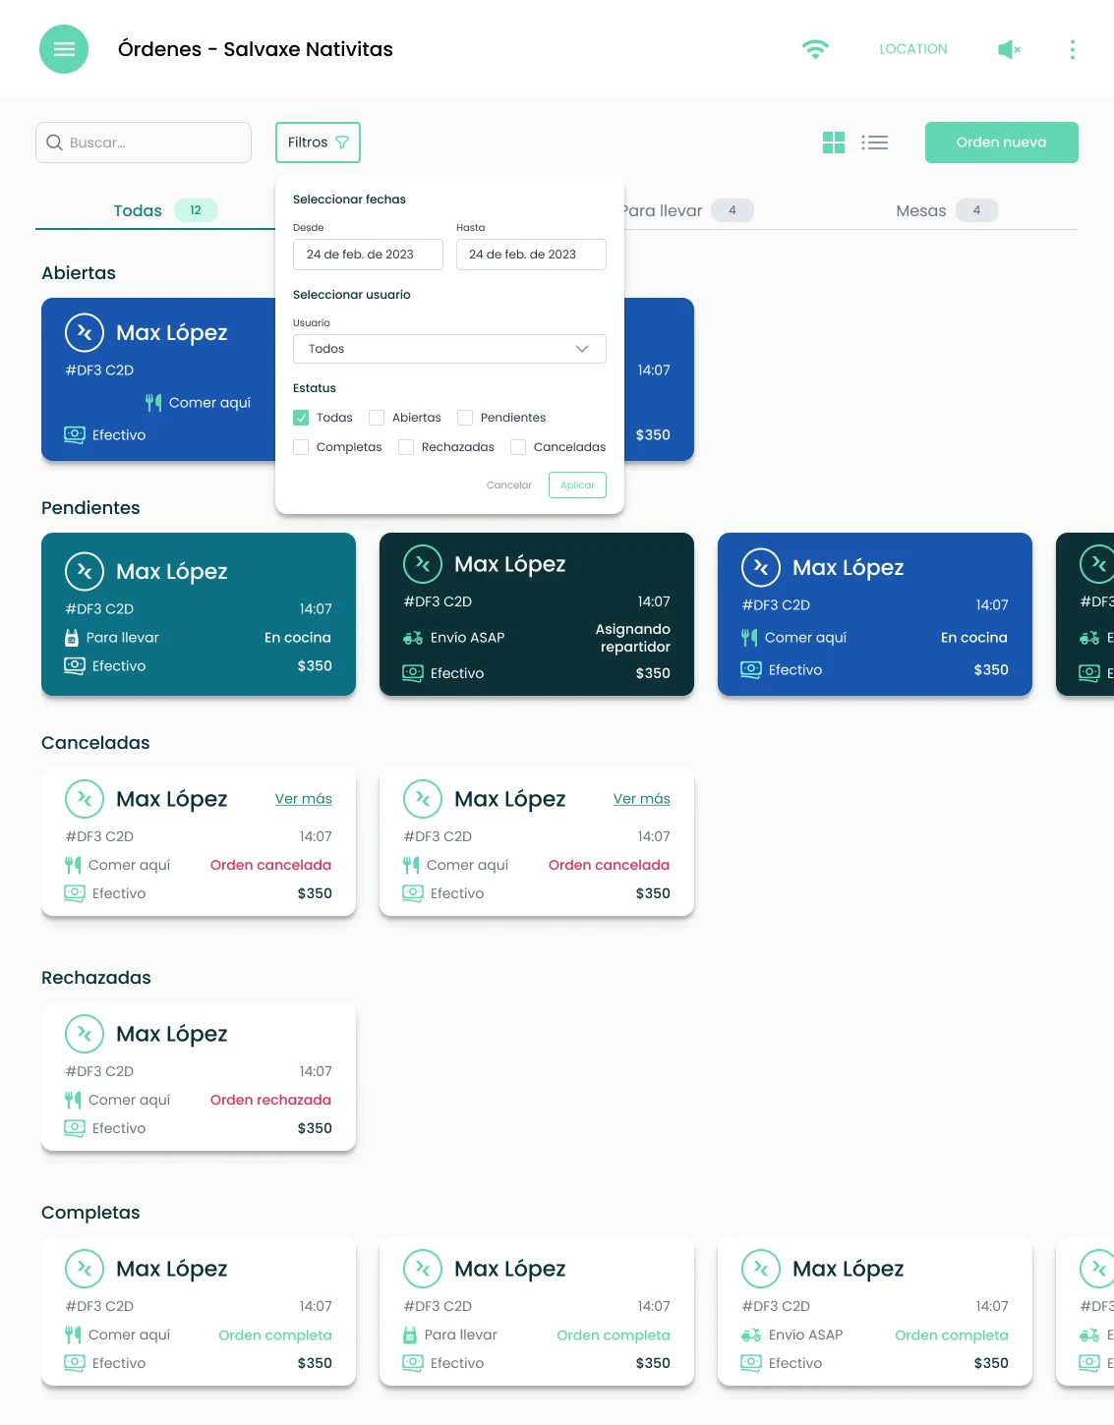
Task: Click the Orden rechazada status text
Action: click(x=270, y=1100)
